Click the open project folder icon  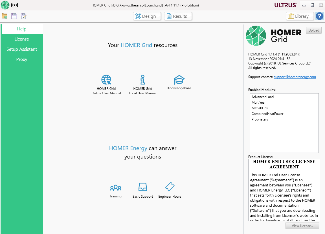pos(5,16)
